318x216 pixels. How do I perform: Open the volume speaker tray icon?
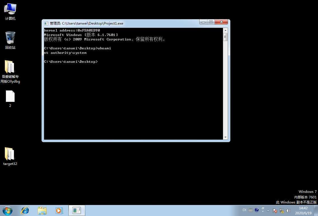(x=288, y=211)
